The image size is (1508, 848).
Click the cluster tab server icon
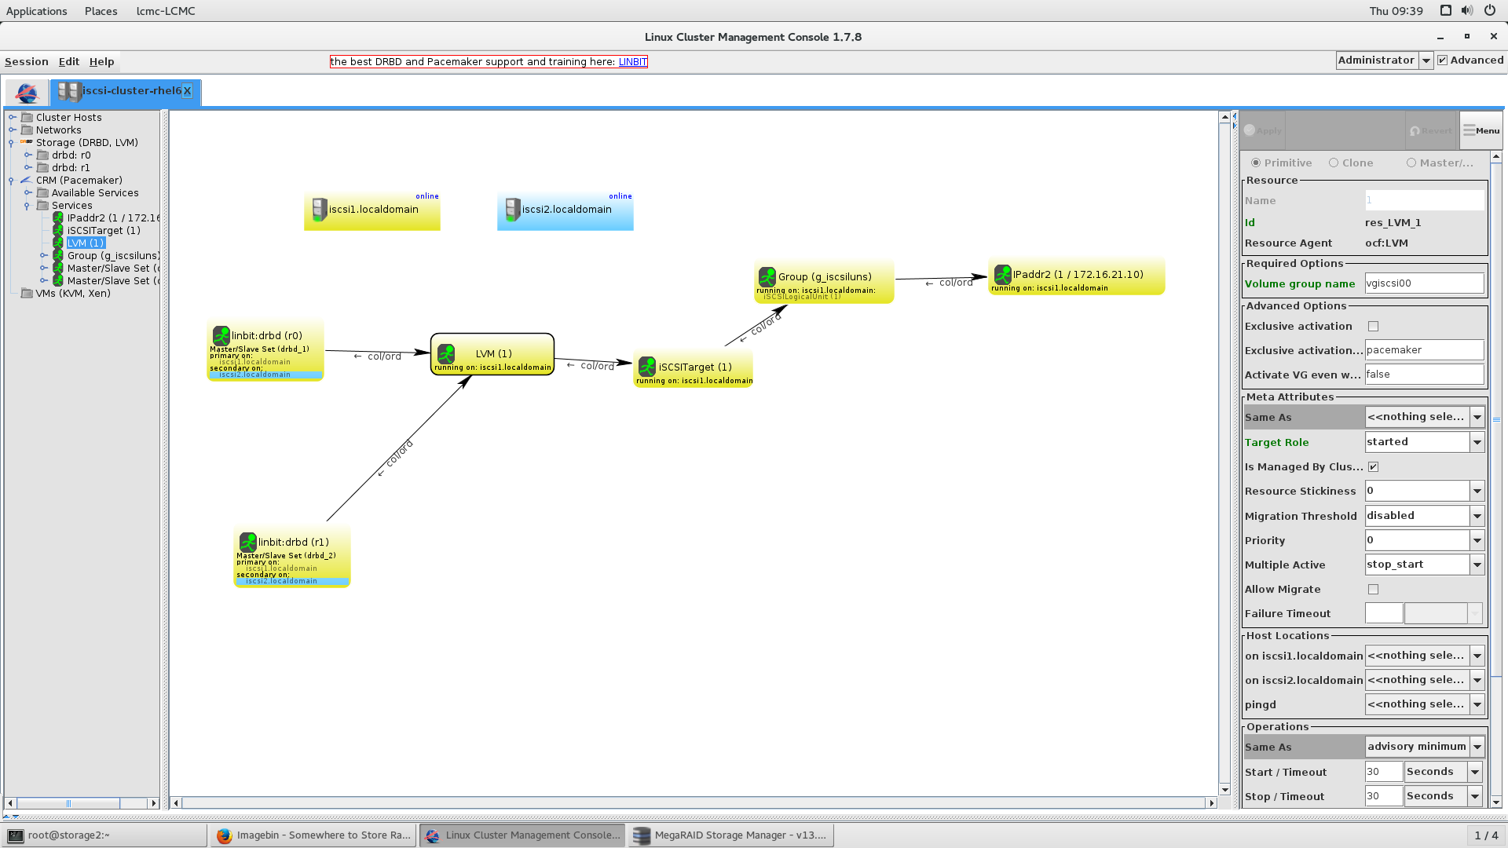pyautogui.click(x=69, y=92)
